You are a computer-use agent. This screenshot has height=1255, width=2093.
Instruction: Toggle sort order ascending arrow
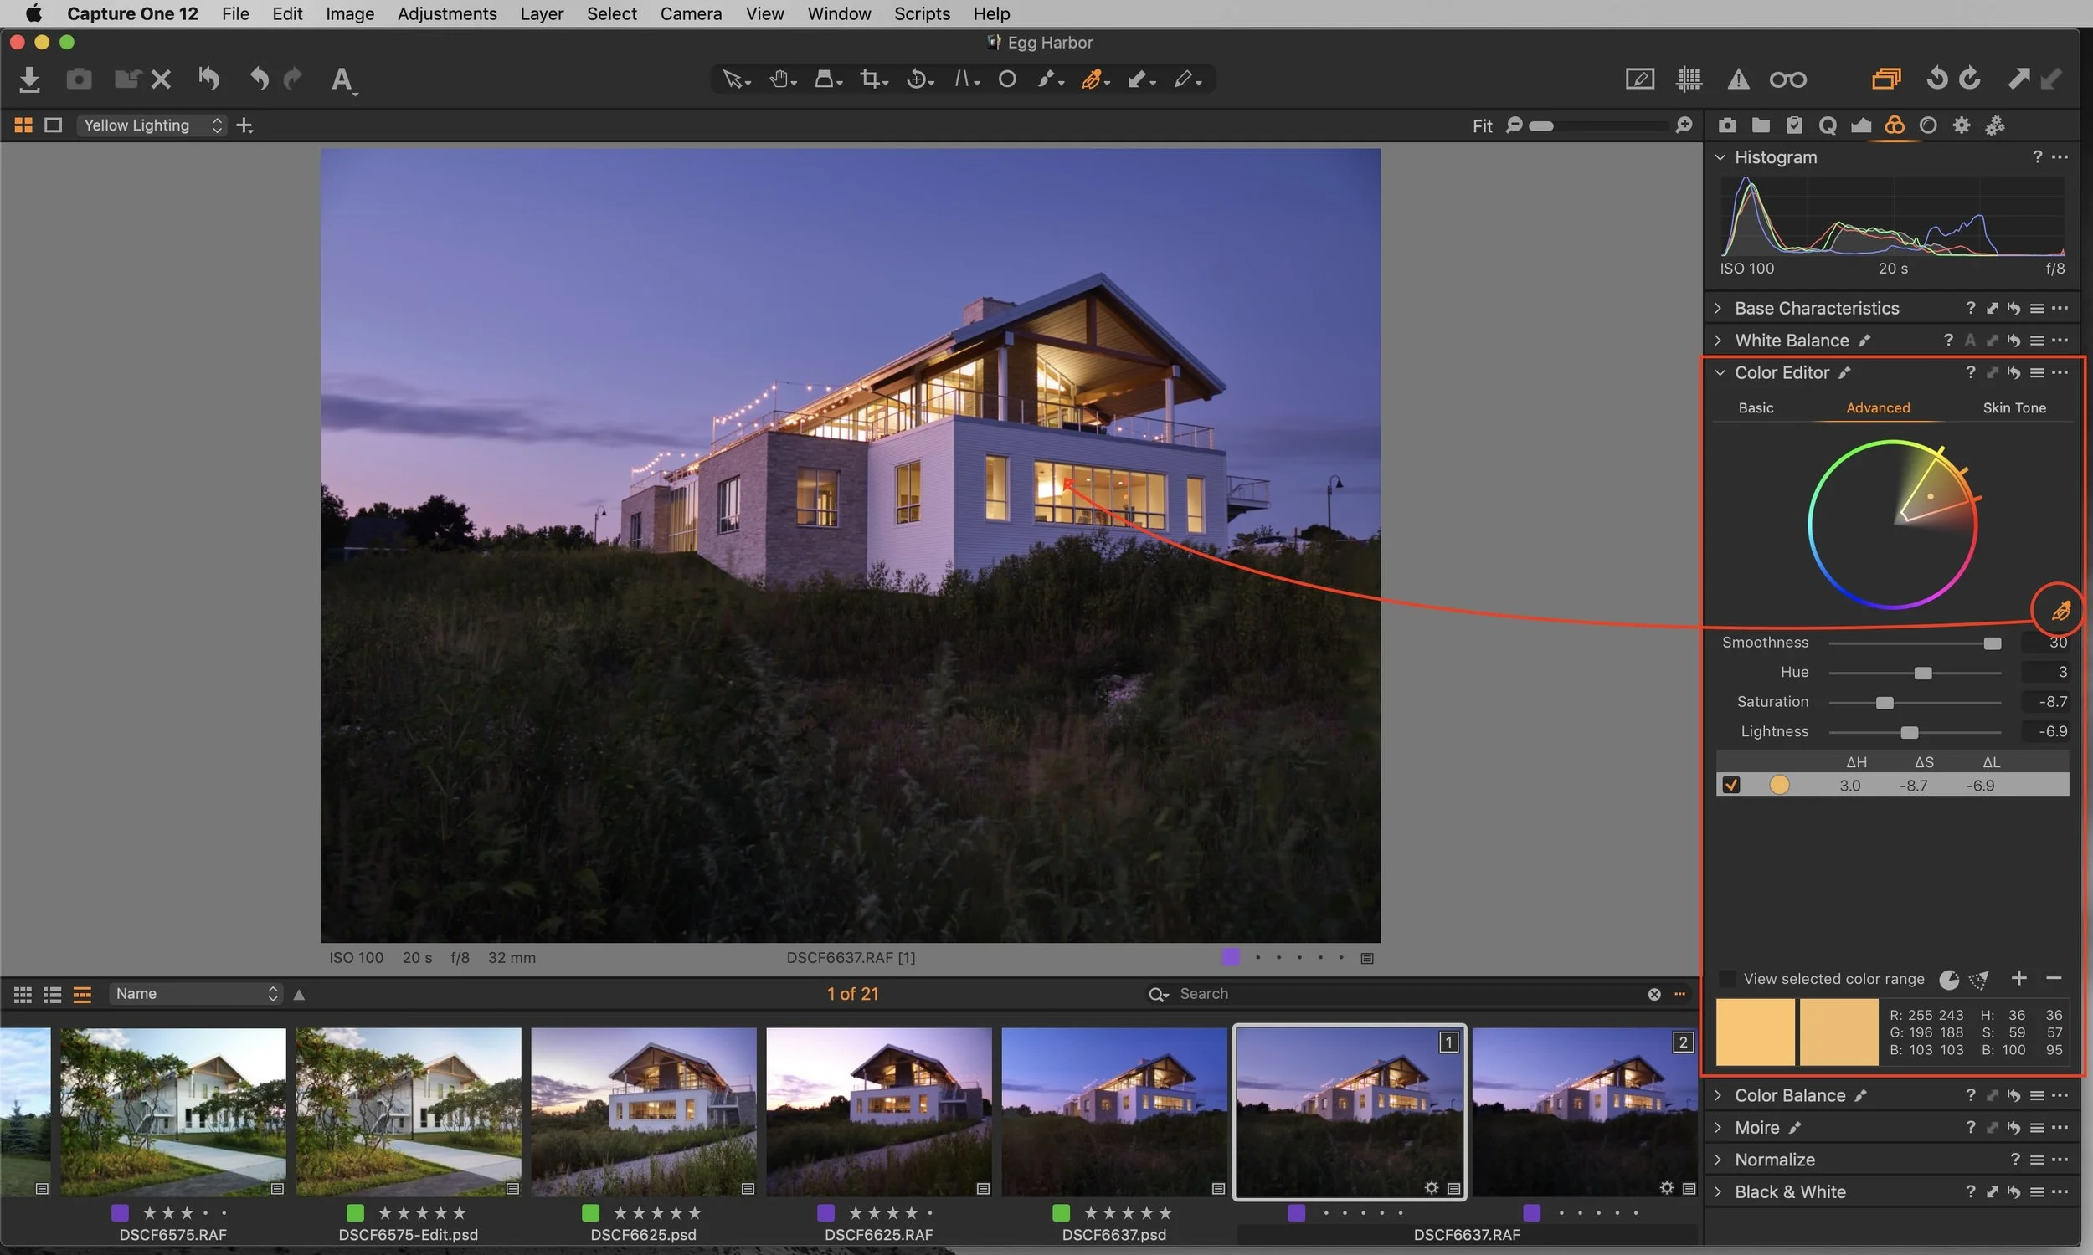point(299,995)
